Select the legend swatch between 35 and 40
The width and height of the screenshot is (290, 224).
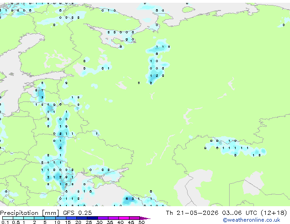click(x=113, y=218)
